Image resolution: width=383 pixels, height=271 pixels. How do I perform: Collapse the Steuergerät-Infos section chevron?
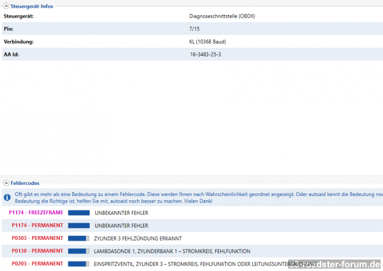6,6
